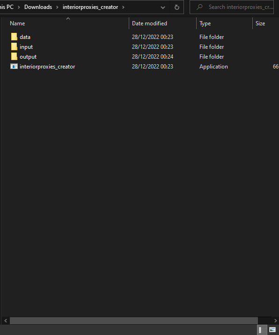The width and height of the screenshot is (279, 335).
Task: Select the 'output' folder name
Action: click(28, 57)
